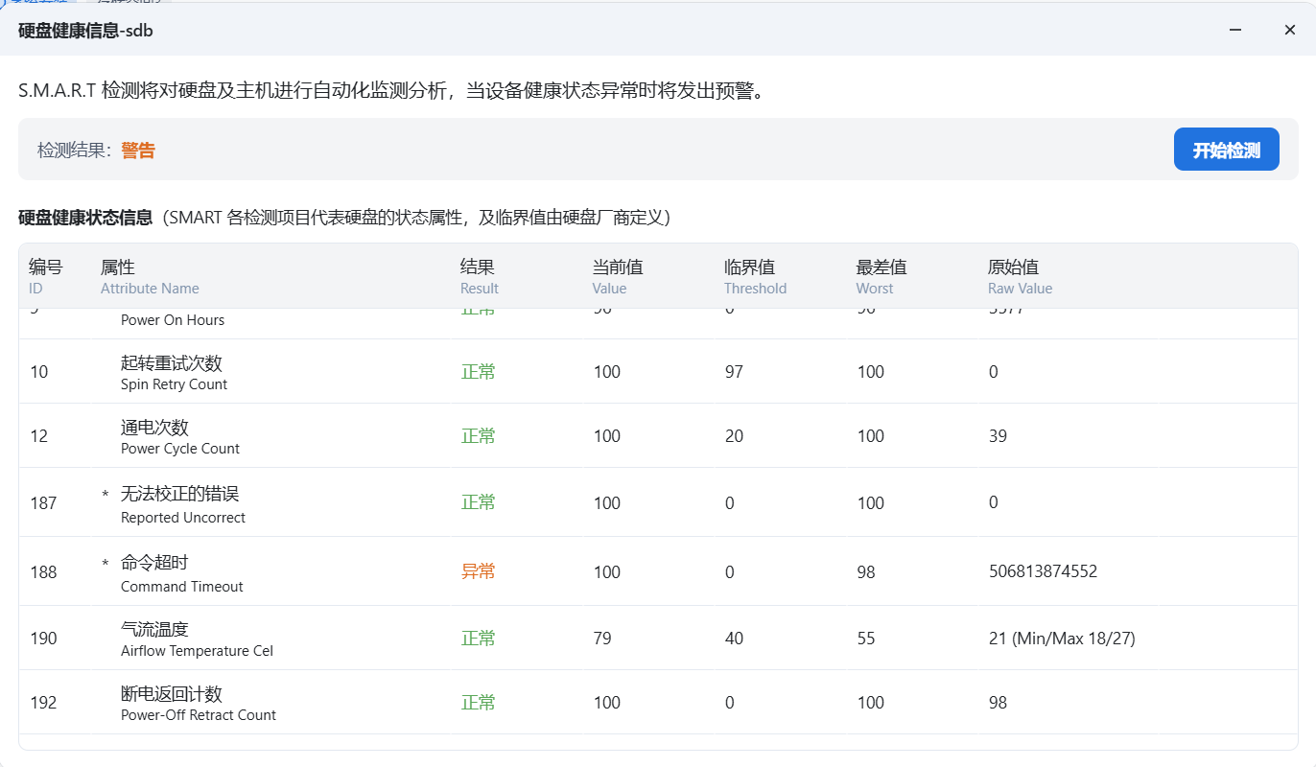Click ID 188 in the table
Screen dimensions: 1316x767
[43, 572]
